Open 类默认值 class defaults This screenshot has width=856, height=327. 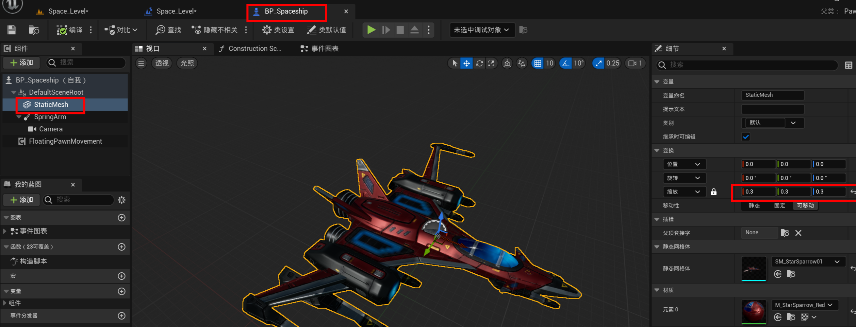[x=326, y=30]
